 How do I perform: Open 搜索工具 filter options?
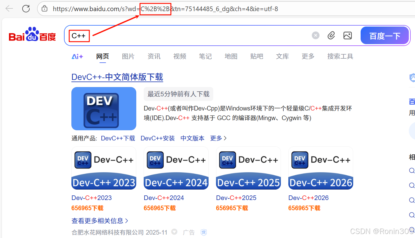point(340,56)
